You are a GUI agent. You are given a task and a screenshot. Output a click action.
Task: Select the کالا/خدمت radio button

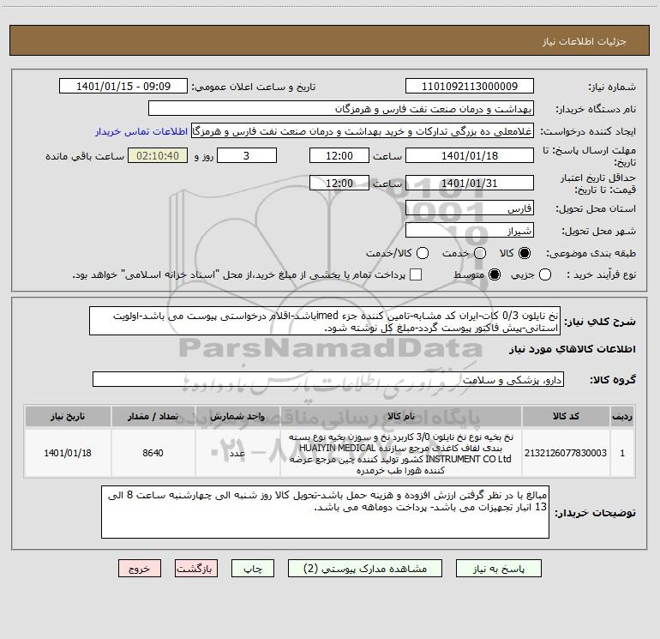(x=423, y=253)
